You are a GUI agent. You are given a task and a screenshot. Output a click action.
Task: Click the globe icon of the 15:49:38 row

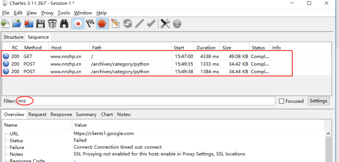pyautogui.click(x=6, y=72)
